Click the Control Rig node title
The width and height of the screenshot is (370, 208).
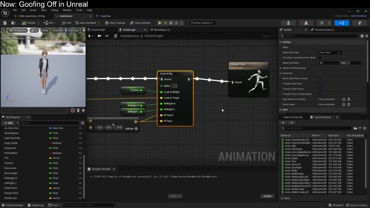(x=166, y=74)
